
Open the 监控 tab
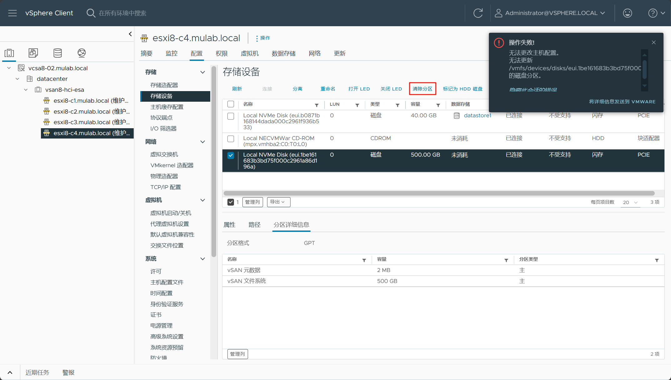coord(171,53)
